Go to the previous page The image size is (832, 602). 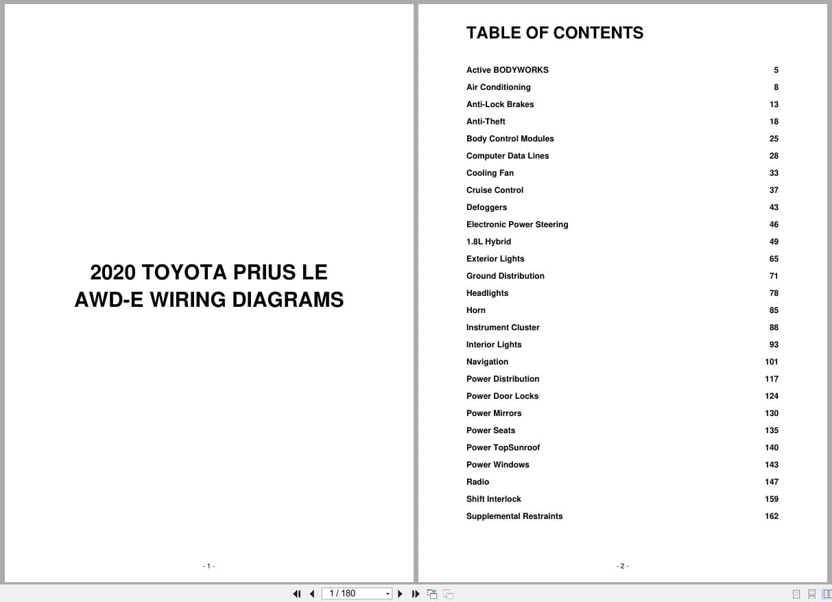click(312, 594)
